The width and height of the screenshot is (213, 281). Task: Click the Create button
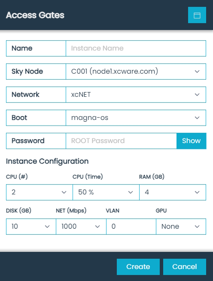[138, 267]
